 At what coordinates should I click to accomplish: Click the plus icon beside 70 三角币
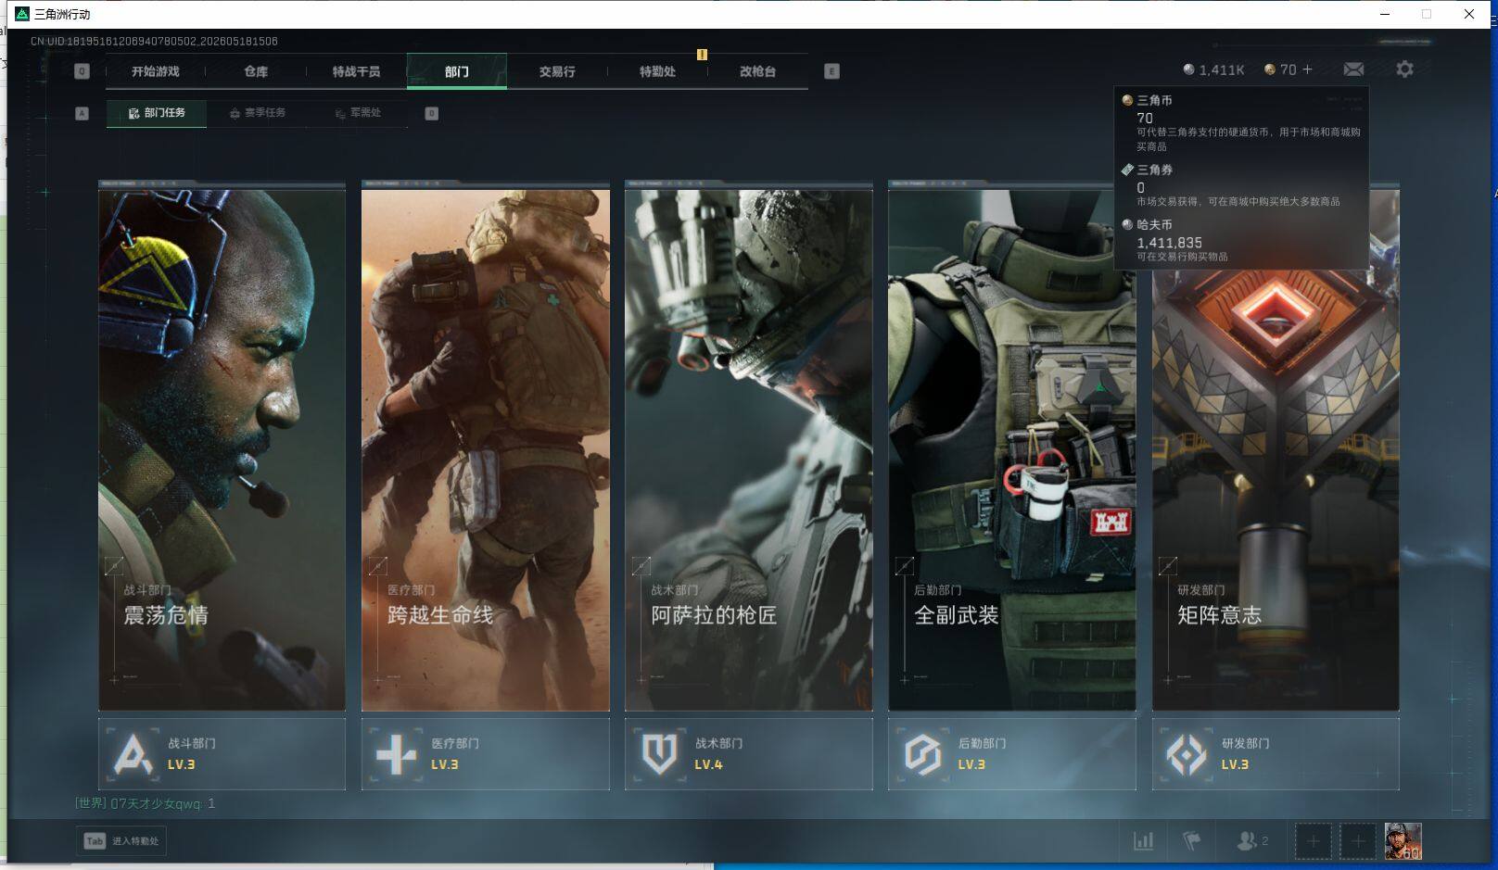coord(1307,69)
